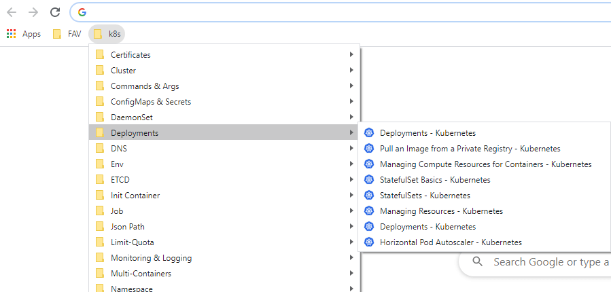The width and height of the screenshot is (611, 292).
Task: Click the browser back arrow icon
Action: pyautogui.click(x=12, y=12)
